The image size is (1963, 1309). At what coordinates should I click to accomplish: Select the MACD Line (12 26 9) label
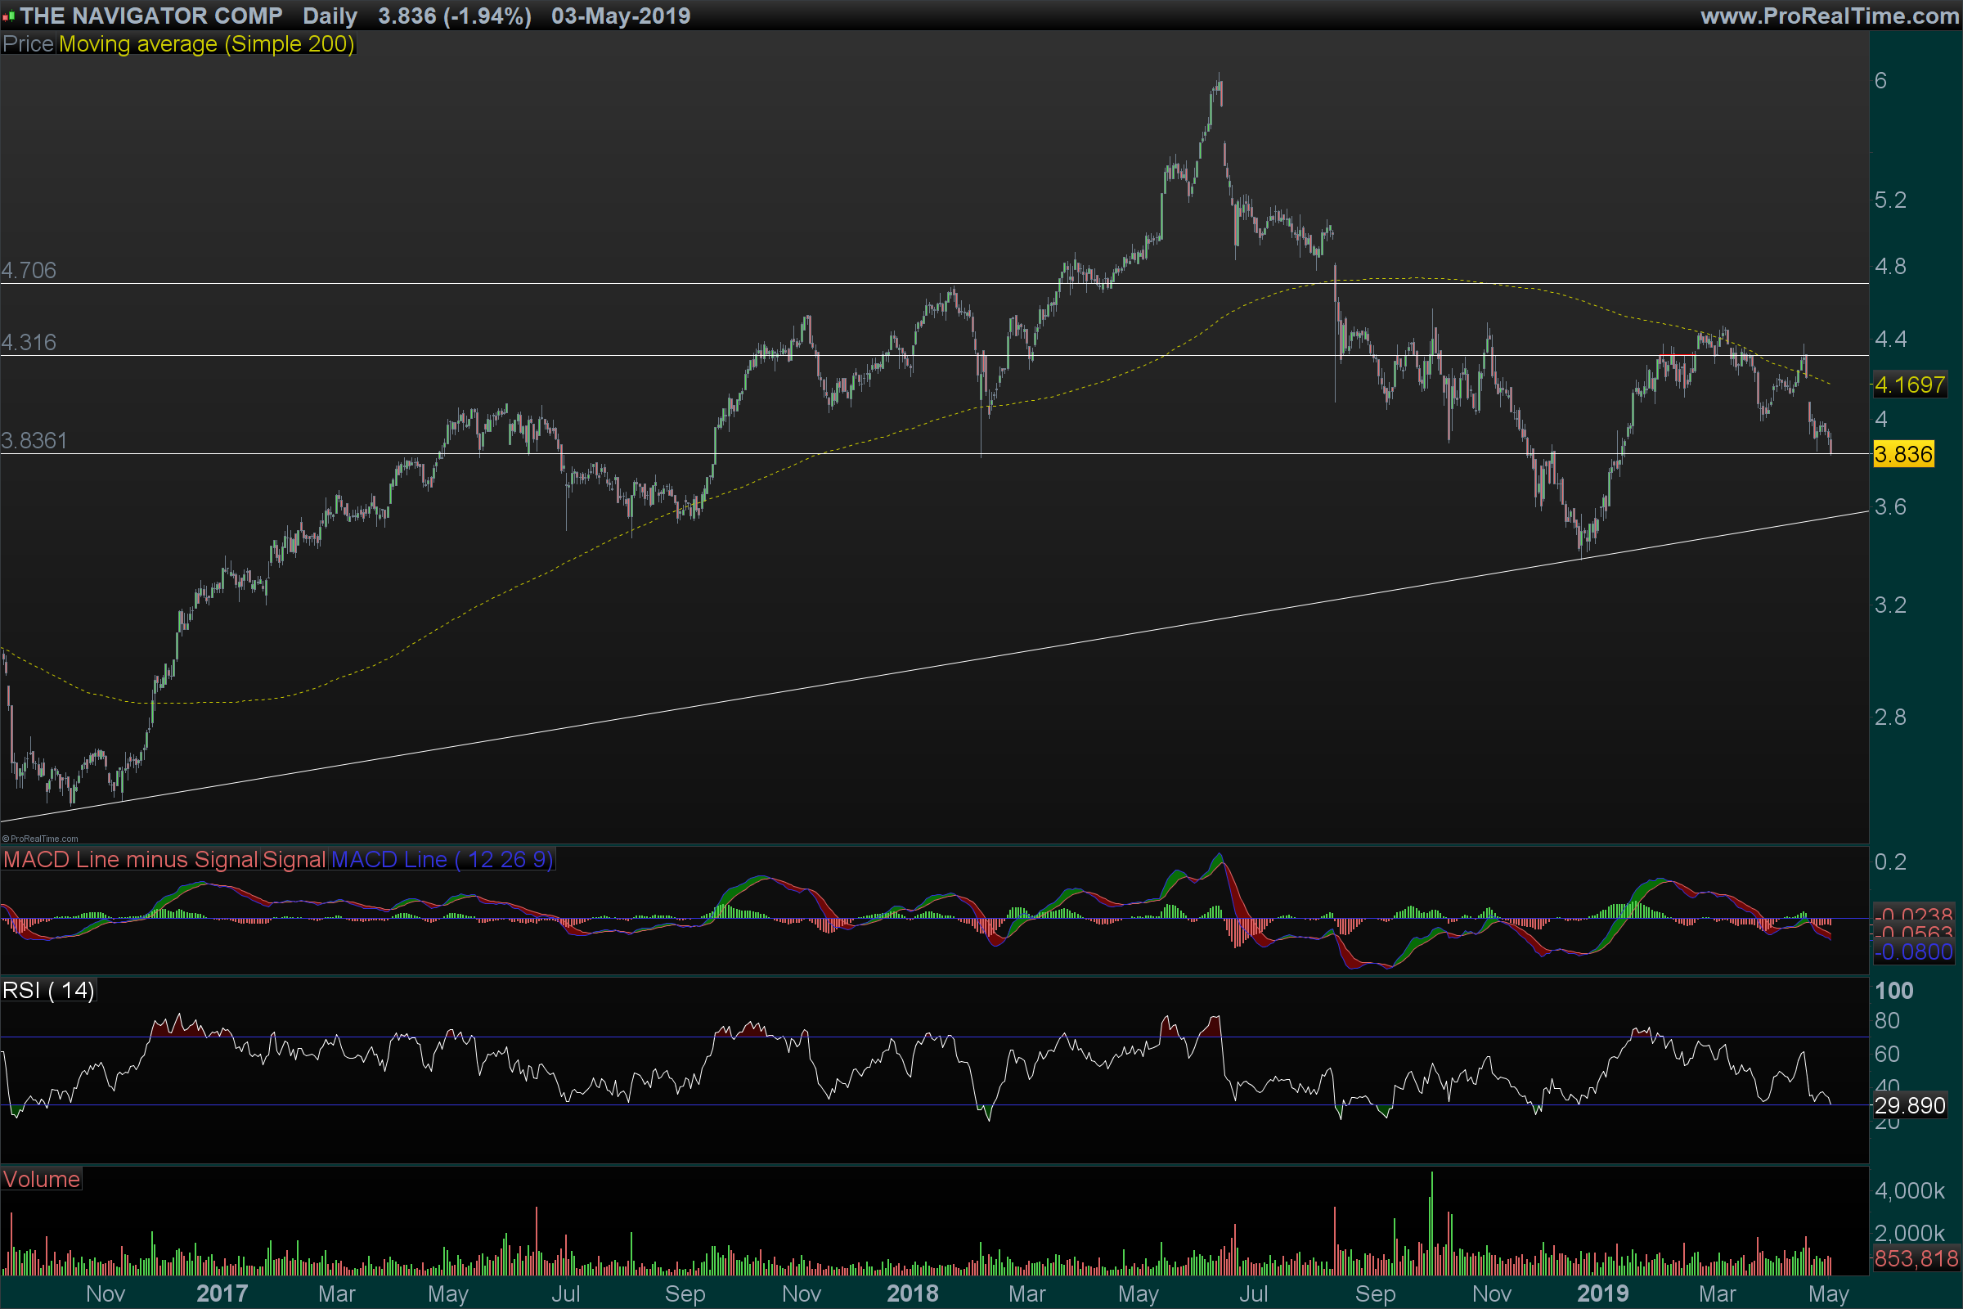(442, 860)
